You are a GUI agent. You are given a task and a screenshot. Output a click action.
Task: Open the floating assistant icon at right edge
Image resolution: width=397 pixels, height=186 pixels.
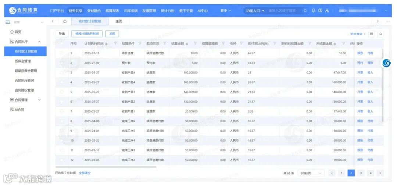pyautogui.click(x=387, y=63)
